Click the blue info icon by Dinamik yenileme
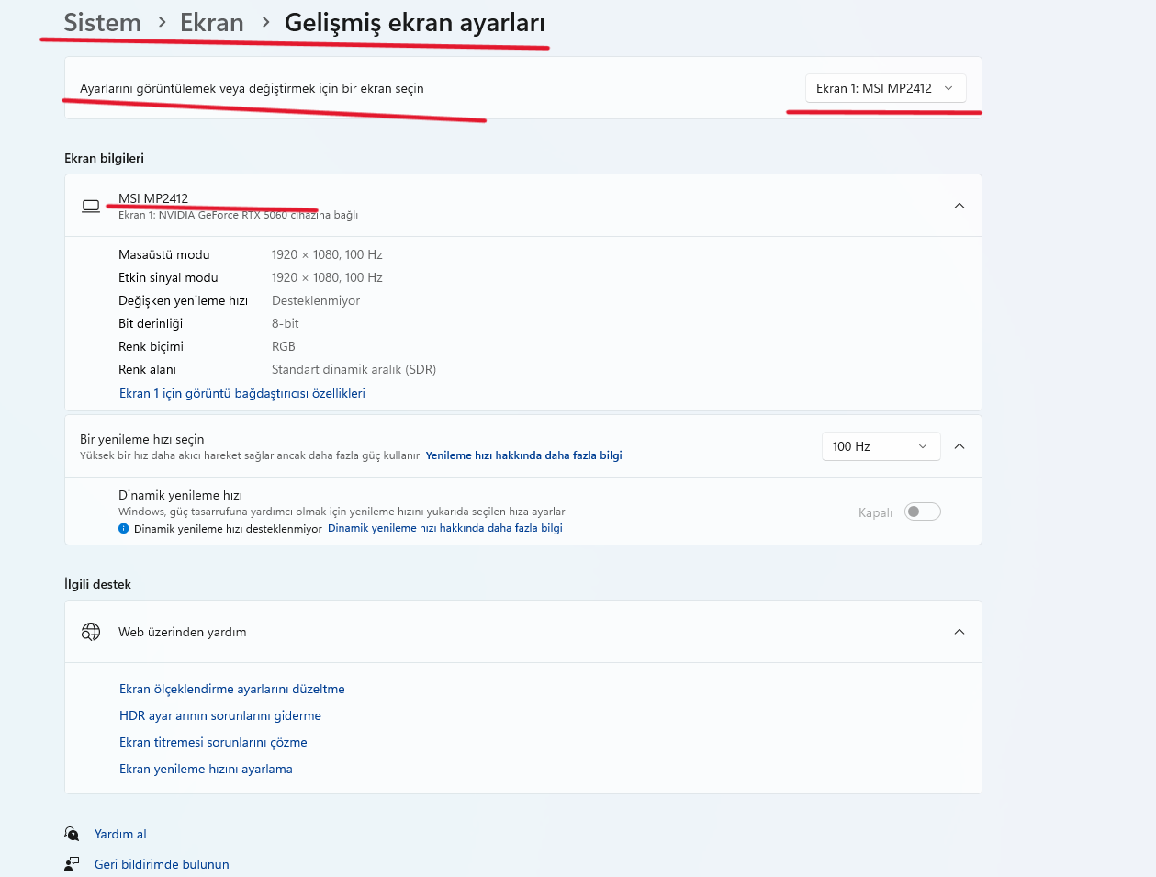The image size is (1156, 877). click(x=124, y=528)
